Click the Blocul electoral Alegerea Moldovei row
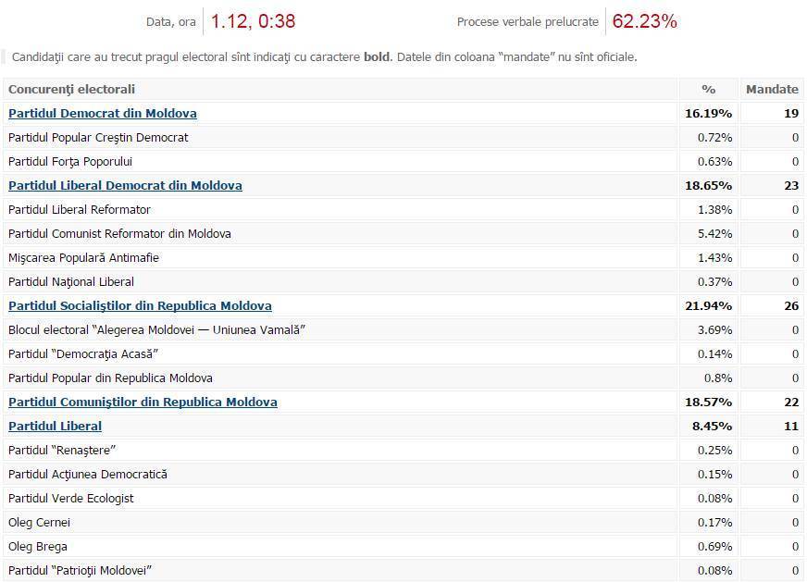807x582 pixels. (x=403, y=329)
